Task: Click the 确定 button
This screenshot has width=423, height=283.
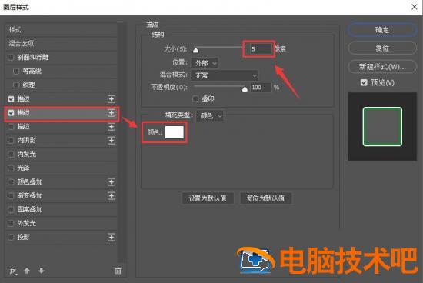Action: pos(382,30)
